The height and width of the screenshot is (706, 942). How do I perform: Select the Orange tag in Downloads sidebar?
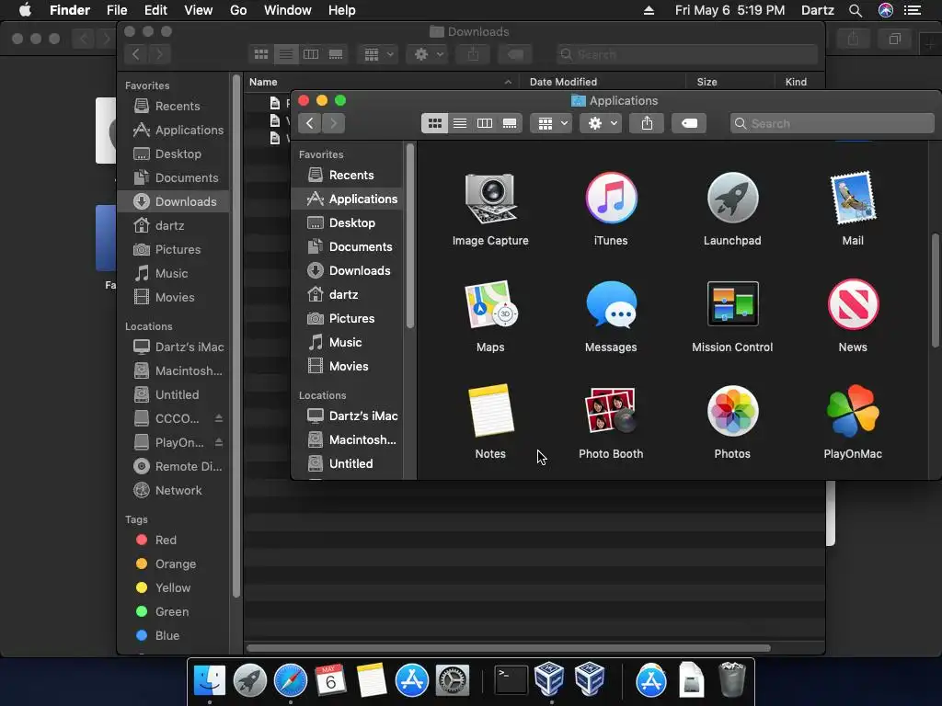point(174,564)
